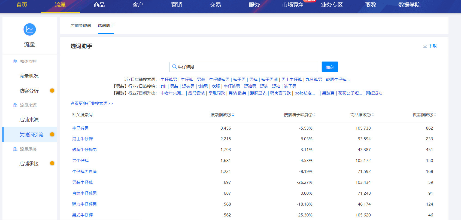Sort by 供需指数 using its arrows
Image resolution: width=461 pixels, height=220 pixels.
click(435, 115)
